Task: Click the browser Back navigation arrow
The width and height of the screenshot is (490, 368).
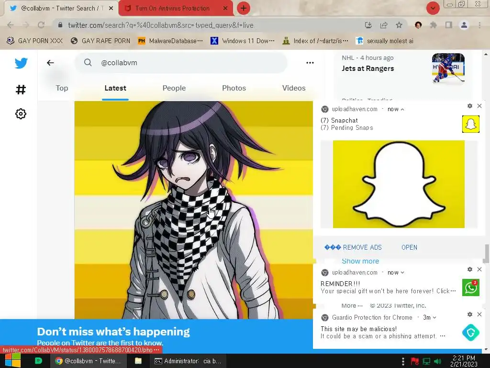Action: tap(11, 25)
